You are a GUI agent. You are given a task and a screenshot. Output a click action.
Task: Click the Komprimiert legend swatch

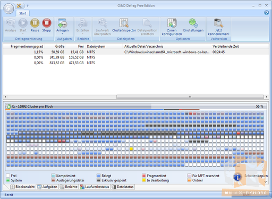(x=53, y=176)
